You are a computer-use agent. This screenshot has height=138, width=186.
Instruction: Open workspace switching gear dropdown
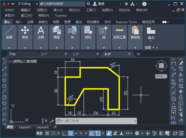[x=142, y=133]
